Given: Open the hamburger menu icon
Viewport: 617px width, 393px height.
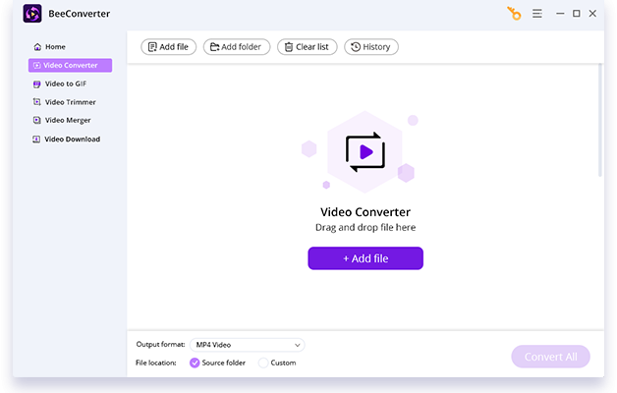Looking at the screenshot, I should tap(537, 14).
